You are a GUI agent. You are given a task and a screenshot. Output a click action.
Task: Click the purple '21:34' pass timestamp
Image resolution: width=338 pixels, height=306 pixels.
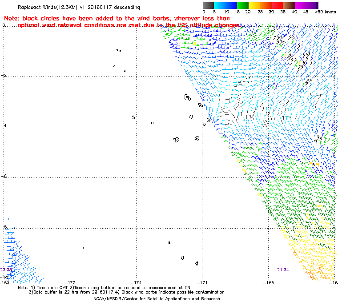tap(283, 270)
